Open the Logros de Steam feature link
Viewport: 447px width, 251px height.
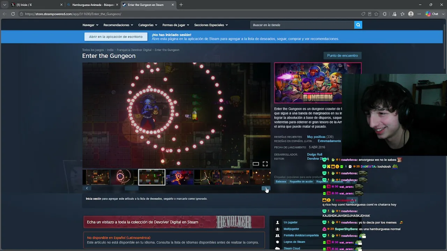coord(294,242)
